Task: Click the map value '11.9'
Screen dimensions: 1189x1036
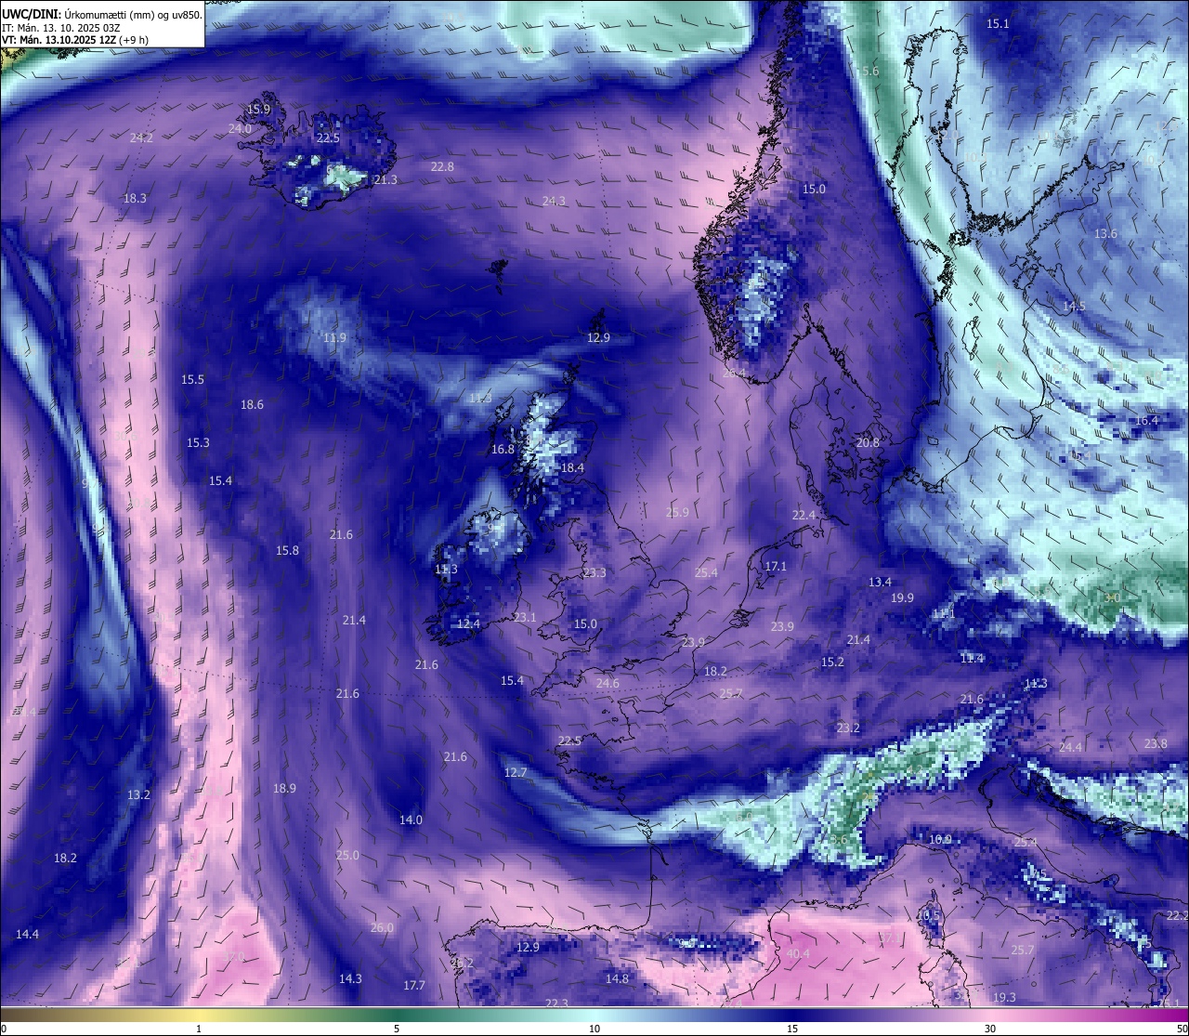Action: click(x=334, y=337)
